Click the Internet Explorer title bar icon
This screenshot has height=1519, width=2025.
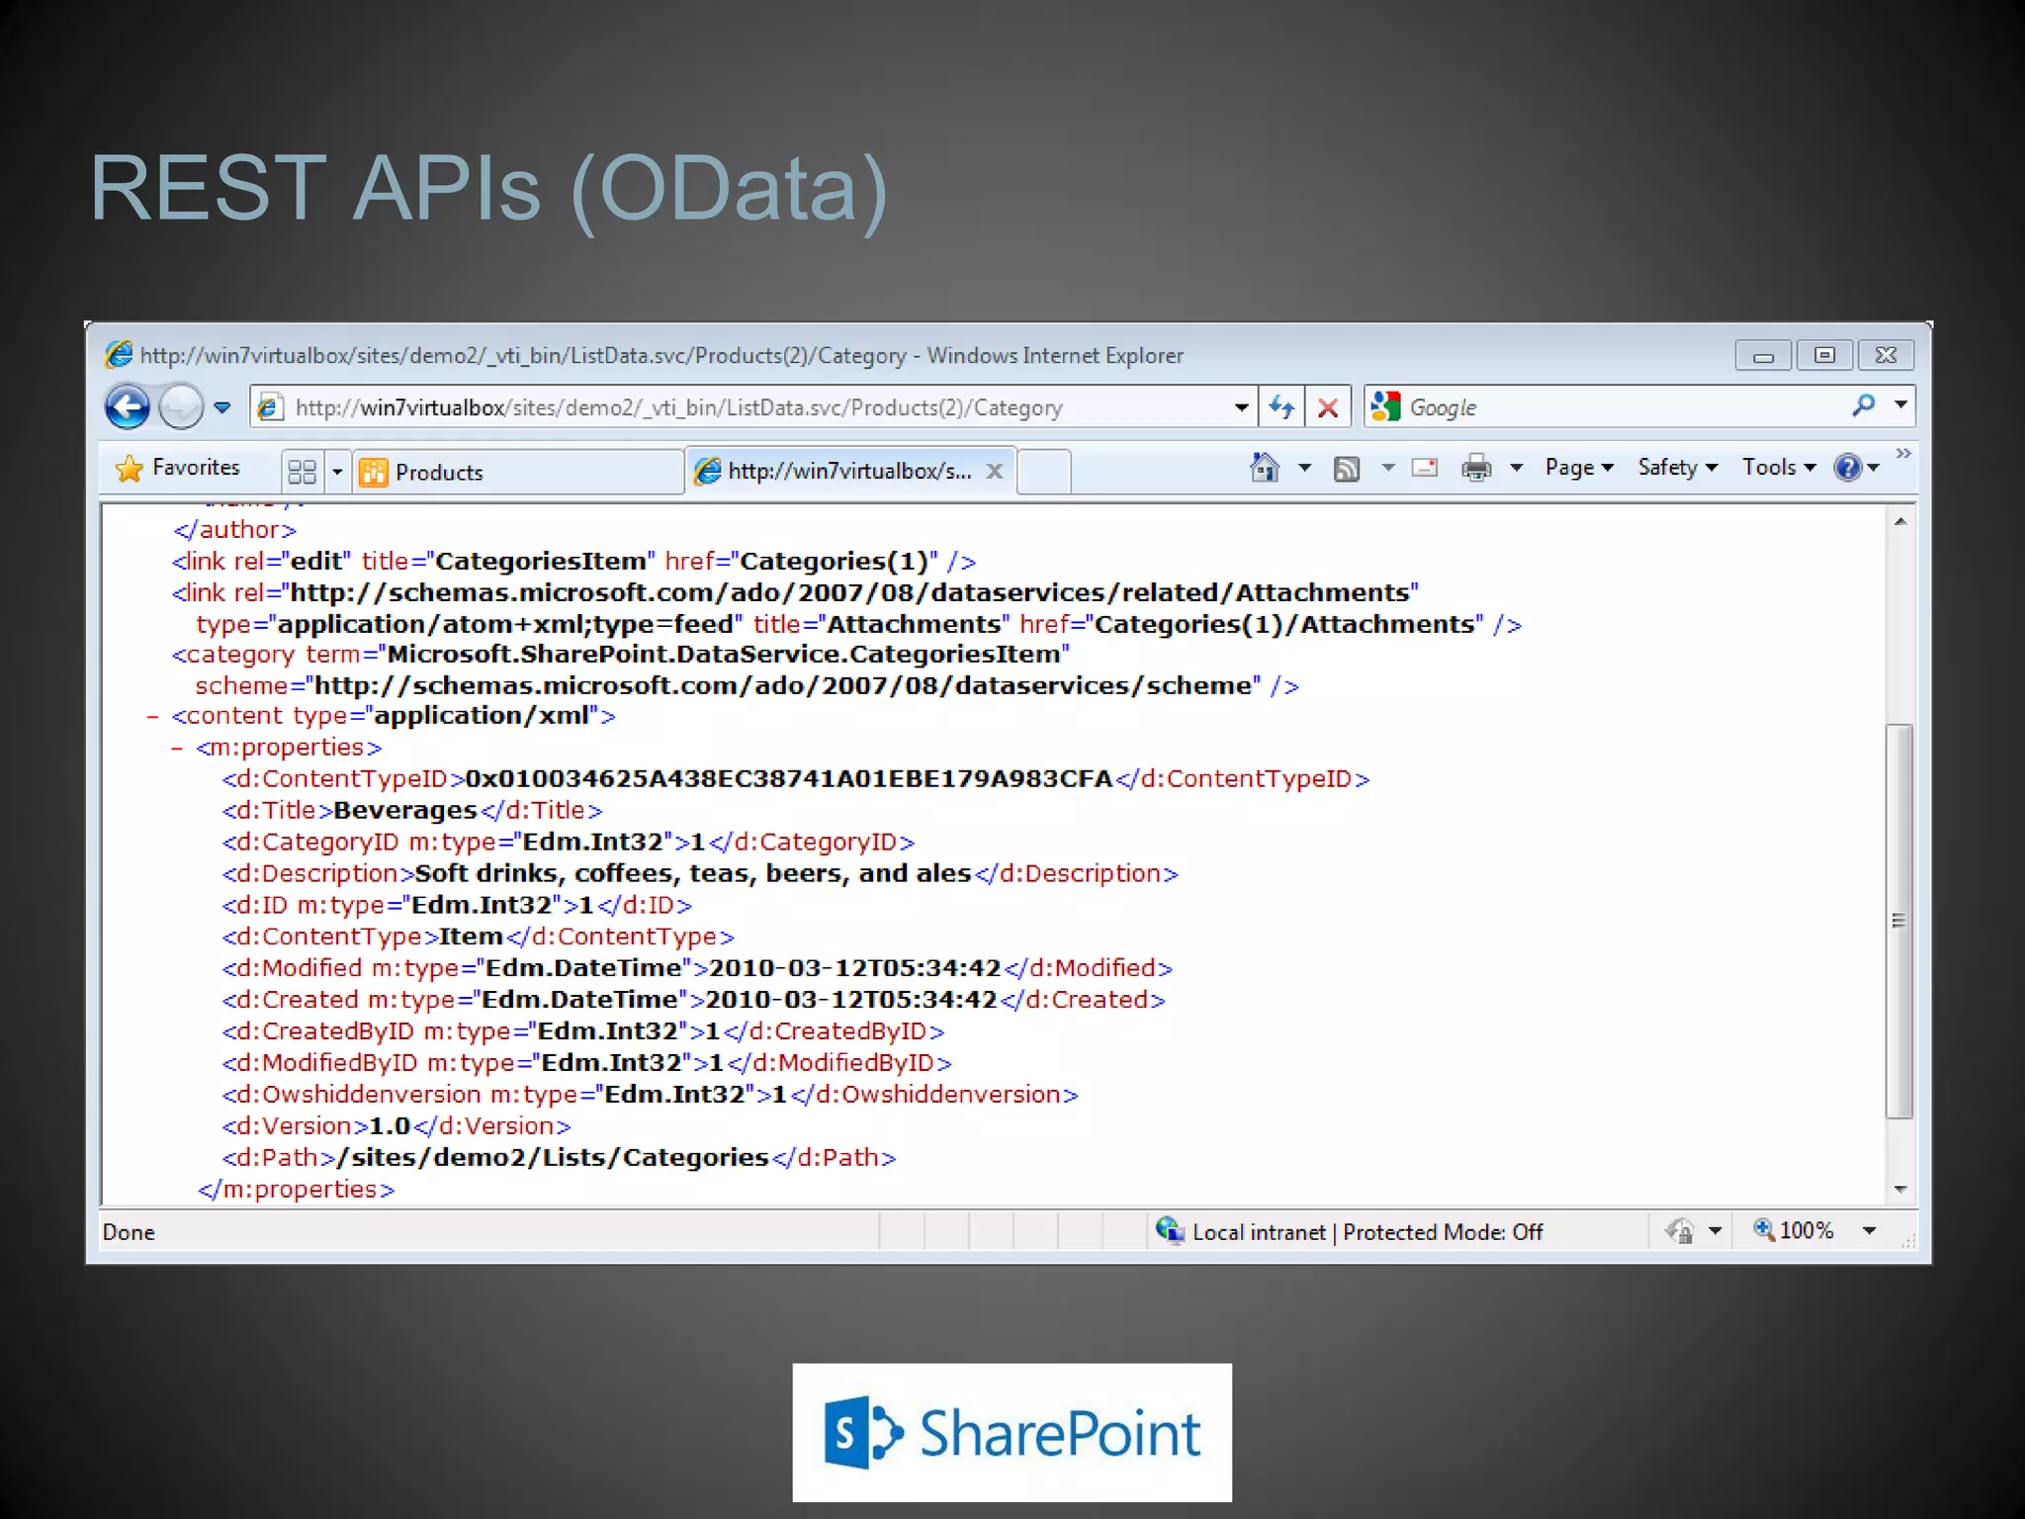[x=119, y=354]
